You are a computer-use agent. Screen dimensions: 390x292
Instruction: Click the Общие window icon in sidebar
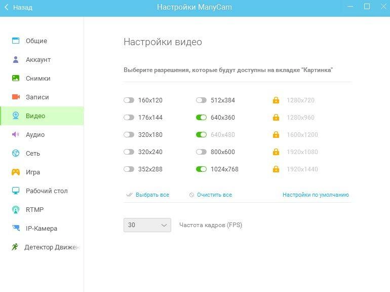[x=16, y=41]
